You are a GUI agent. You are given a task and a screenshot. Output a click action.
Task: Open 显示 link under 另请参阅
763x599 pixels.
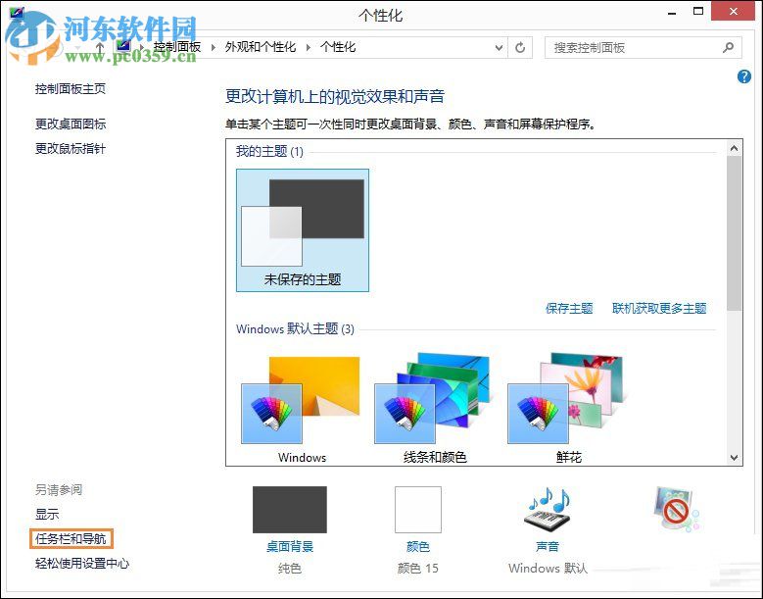[47, 514]
